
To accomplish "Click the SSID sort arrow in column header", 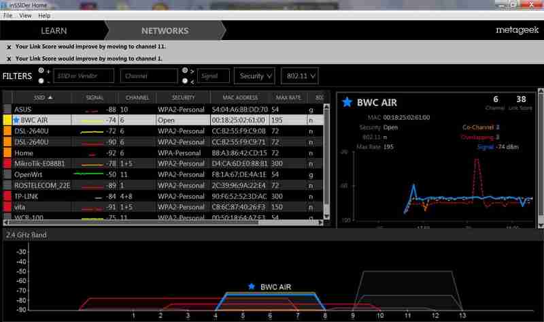I will coord(50,97).
